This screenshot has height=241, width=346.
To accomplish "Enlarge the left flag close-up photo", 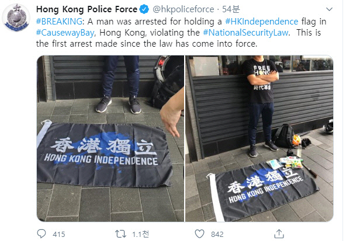I will [110, 138].
